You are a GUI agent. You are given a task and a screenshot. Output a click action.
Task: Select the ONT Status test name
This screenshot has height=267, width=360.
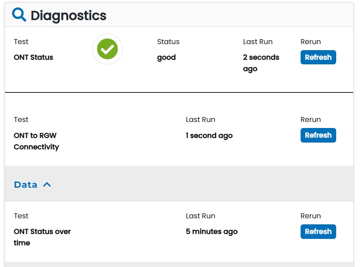33,57
